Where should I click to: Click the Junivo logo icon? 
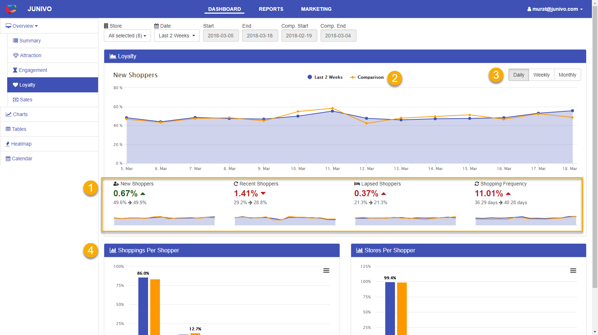coord(11,9)
